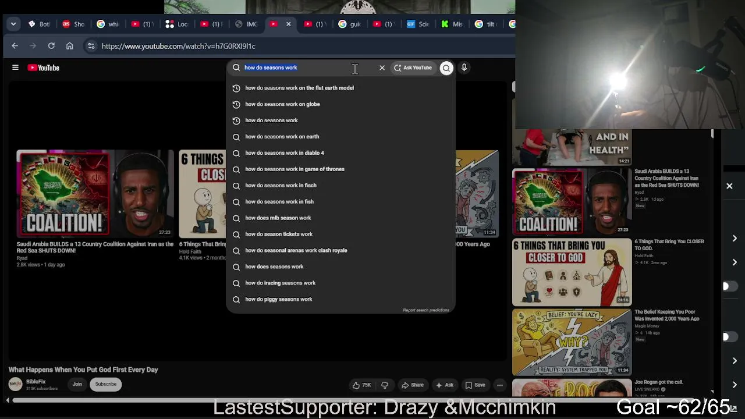Open the BibleFix channel avatar
The width and height of the screenshot is (745, 419).
[x=16, y=384]
